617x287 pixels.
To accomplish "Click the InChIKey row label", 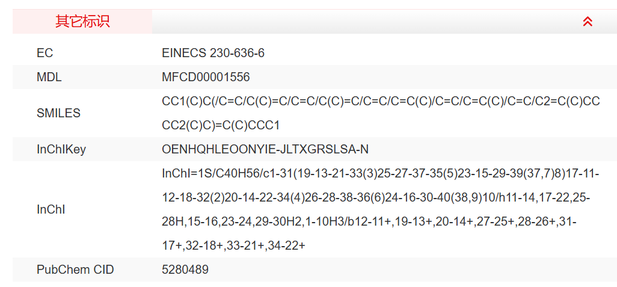I will coord(61,149).
